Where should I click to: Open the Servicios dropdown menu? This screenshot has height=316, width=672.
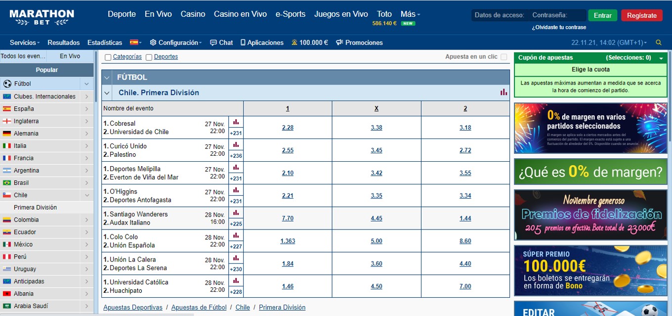tap(25, 43)
